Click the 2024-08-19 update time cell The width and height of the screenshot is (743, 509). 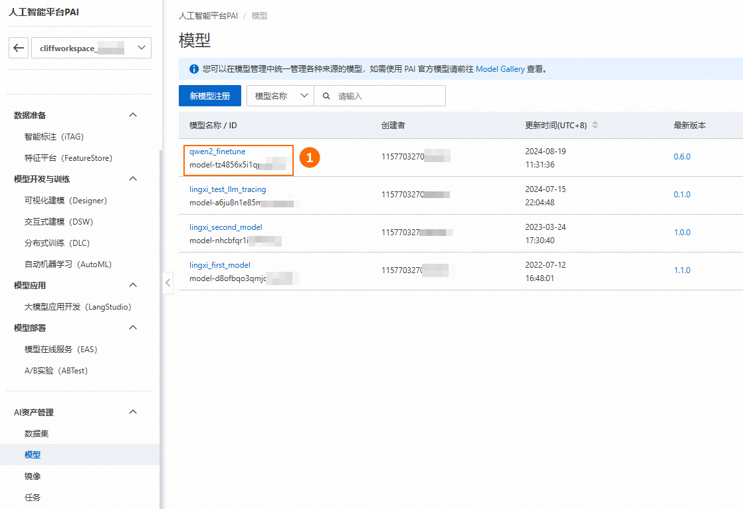tap(546, 158)
